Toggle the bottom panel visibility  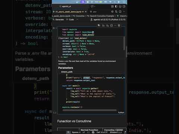click(x=120, y=6)
